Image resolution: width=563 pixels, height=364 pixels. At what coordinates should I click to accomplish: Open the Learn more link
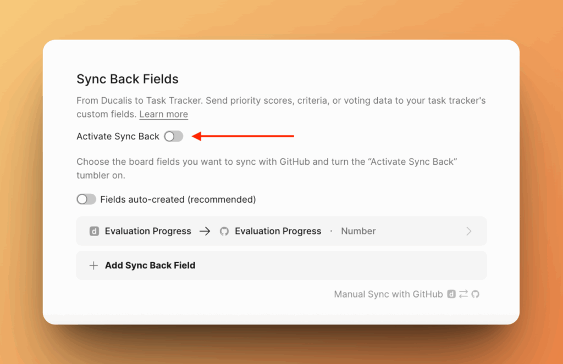click(x=163, y=114)
